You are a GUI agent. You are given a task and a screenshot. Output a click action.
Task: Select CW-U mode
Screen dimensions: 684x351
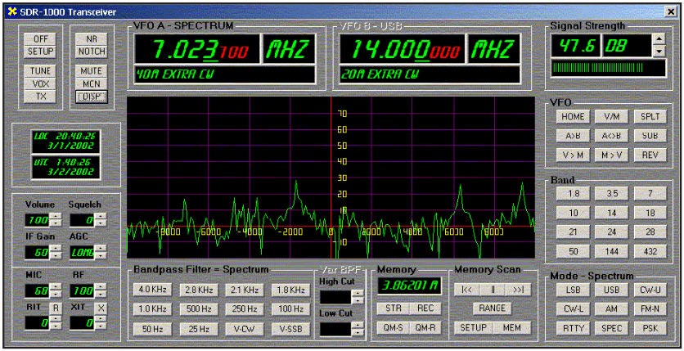point(650,290)
